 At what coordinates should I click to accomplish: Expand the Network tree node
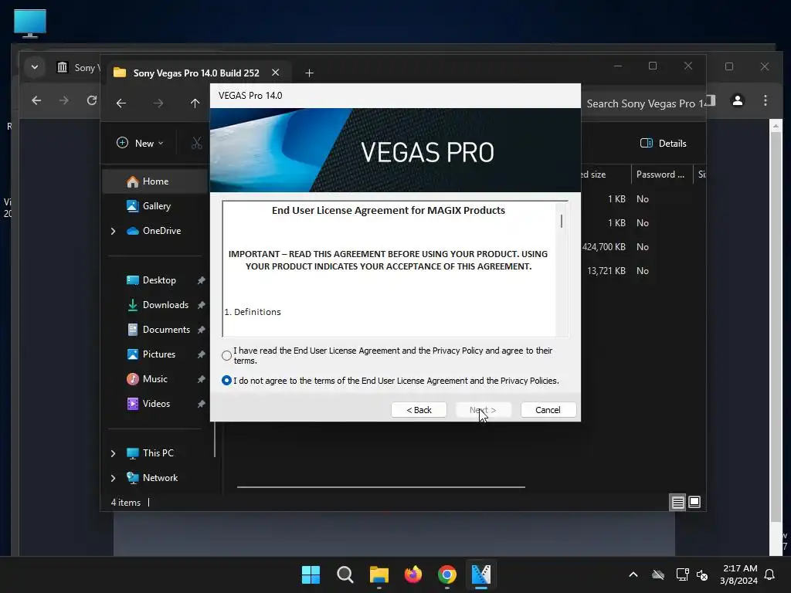[x=113, y=478]
